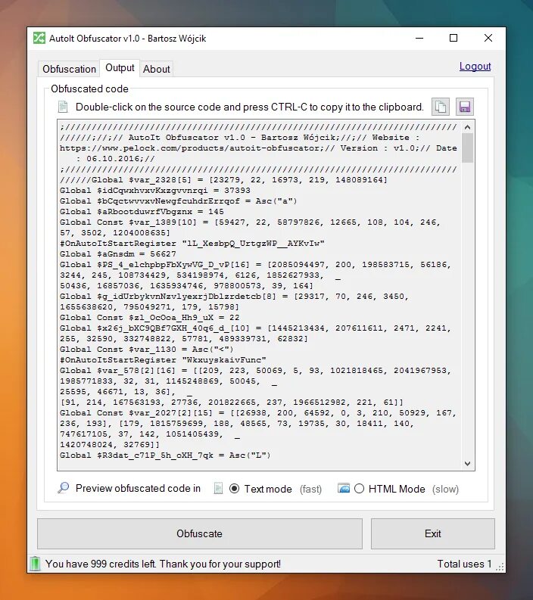The height and width of the screenshot is (600, 533).
Task: Switch to the Obfuscation tab
Action: pyautogui.click(x=70, y=70)
